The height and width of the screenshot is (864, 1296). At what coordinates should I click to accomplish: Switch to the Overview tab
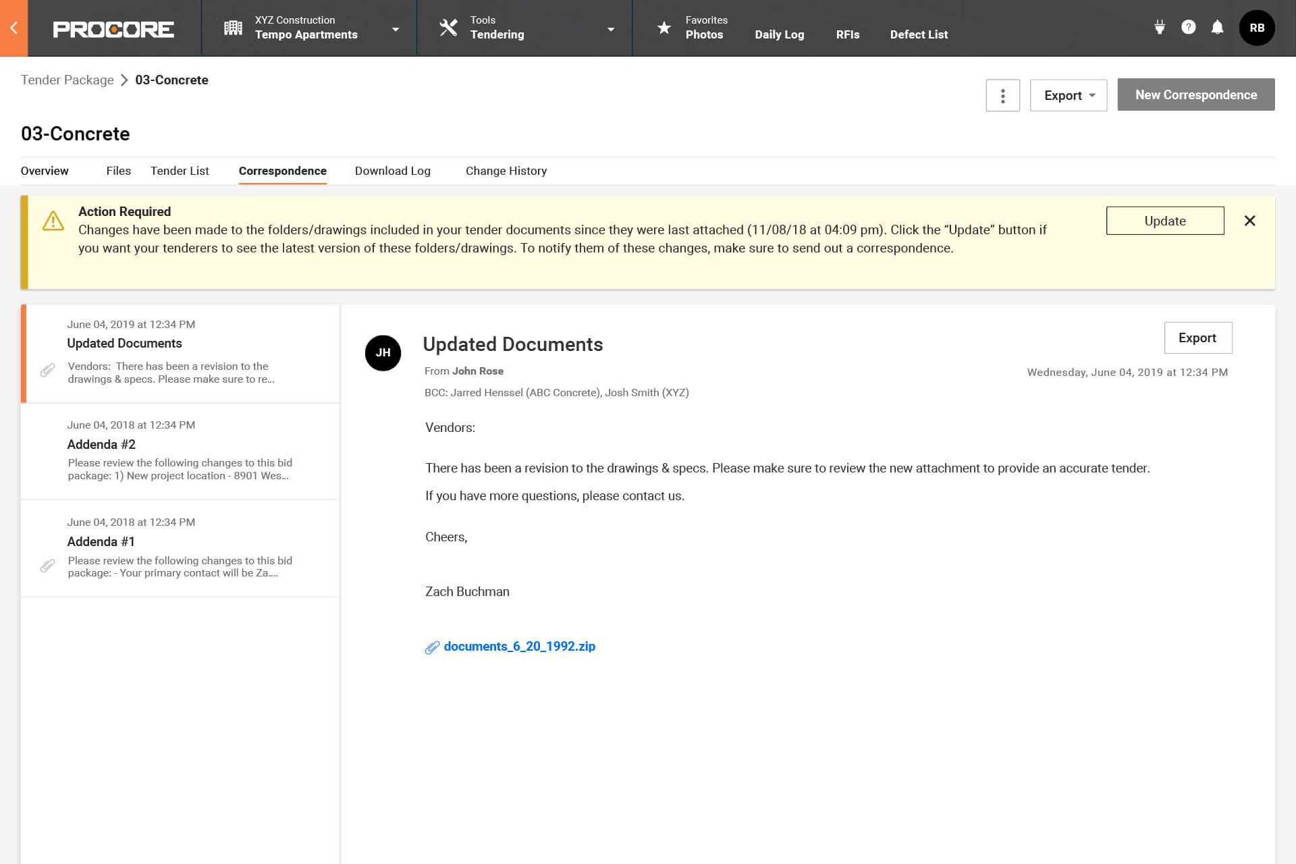pyautogui.click(x=45, y=171)
